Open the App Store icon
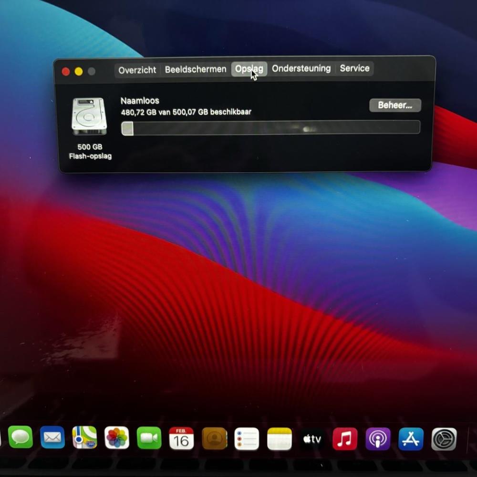Image resolution: width=477 pixels, height=477 pixels. [411, 439]
